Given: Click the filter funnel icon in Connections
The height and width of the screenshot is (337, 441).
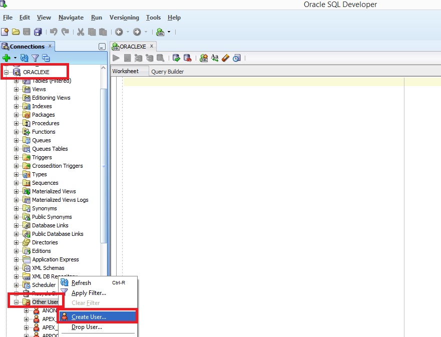Looking at the screenshot, I should (x=35, y=58).
